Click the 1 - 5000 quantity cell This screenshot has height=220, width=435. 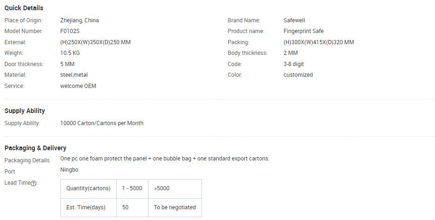click(x=132, y=189)
